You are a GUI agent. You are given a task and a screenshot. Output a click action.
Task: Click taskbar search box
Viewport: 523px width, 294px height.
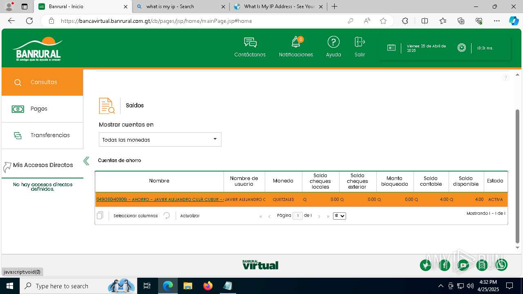(78, 286)
